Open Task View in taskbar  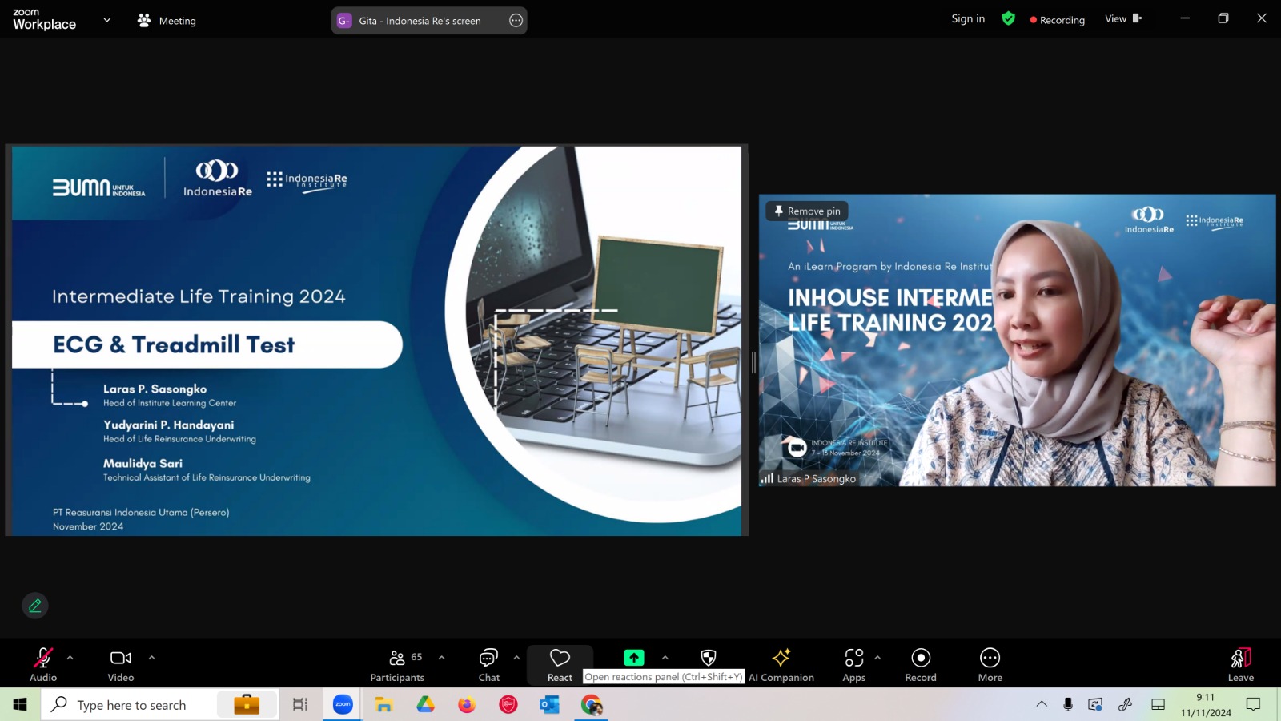click(x=300, y=705)
